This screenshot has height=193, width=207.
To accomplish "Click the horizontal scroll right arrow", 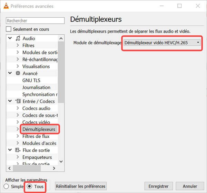I will pos(54,168).
